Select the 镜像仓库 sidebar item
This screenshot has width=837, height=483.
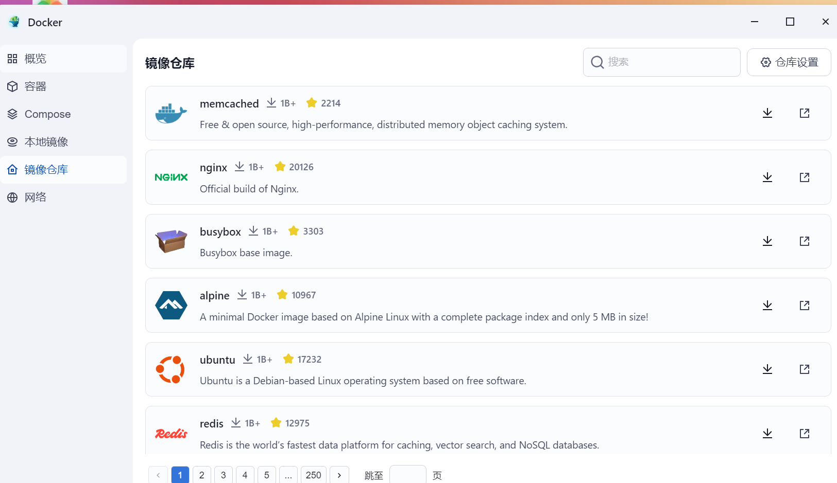(63, 170)
